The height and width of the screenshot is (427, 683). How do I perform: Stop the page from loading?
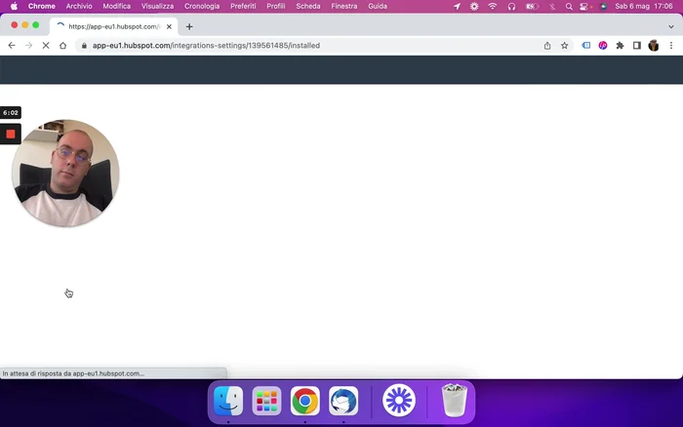(x=45, y=46)
